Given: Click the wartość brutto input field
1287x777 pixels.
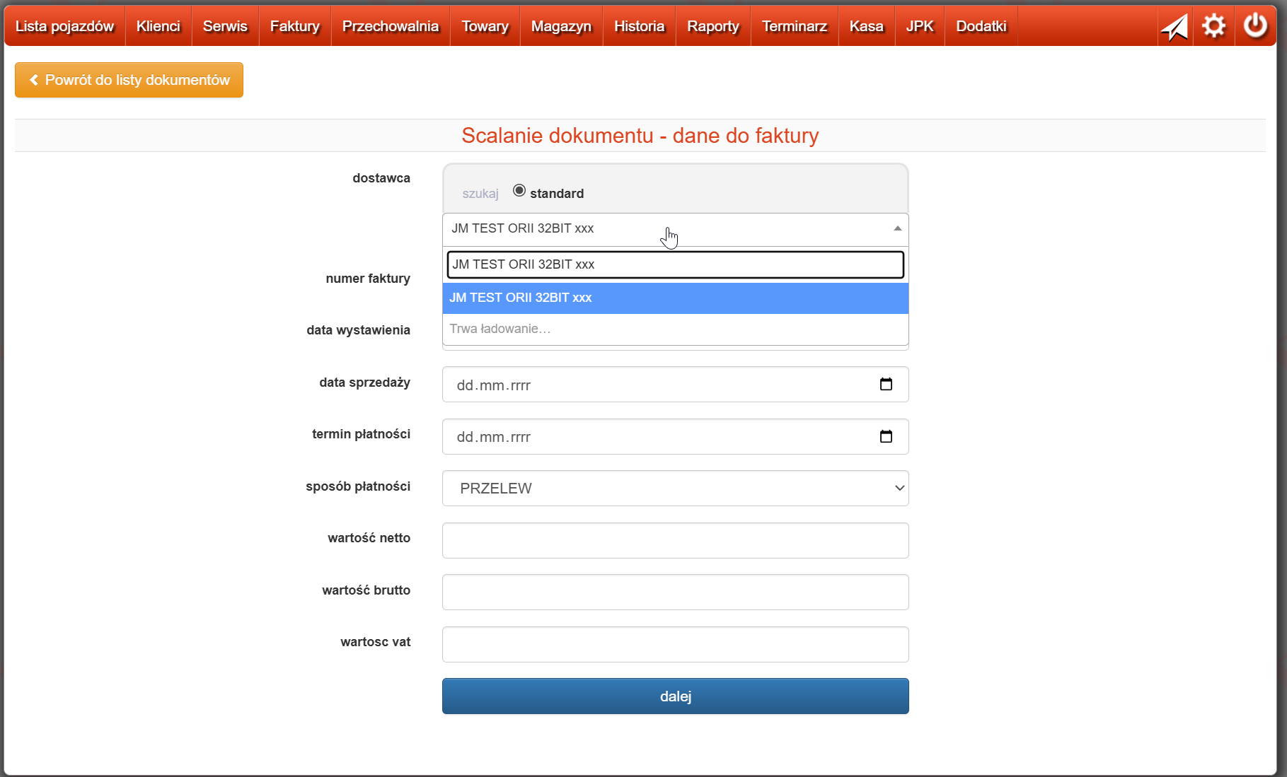Looking at the screenshot, I should 675,592.
